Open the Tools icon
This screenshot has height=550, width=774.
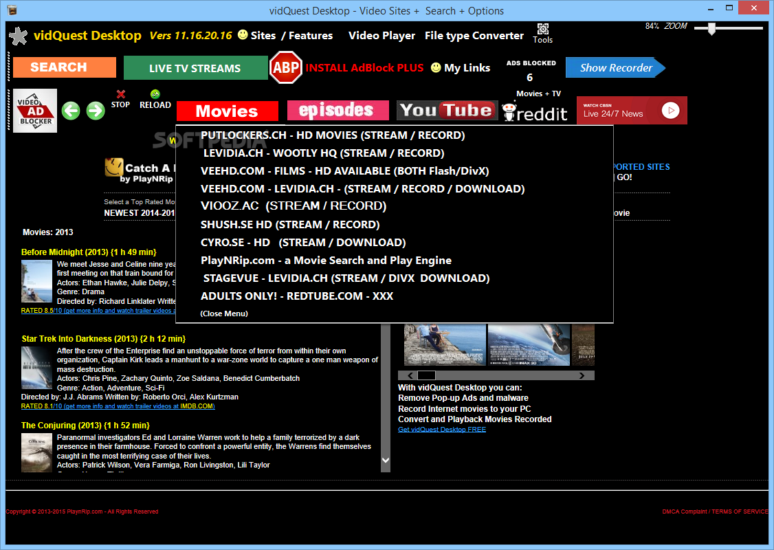(x=542, y=34)
